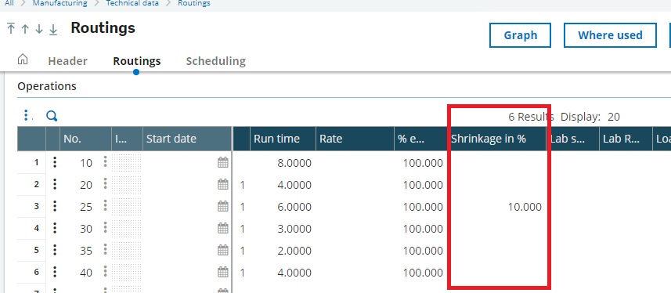Navigate to Manufacturing breadcrumb link
This screenshot has width=671, height=293.
(x=60, y=3)
